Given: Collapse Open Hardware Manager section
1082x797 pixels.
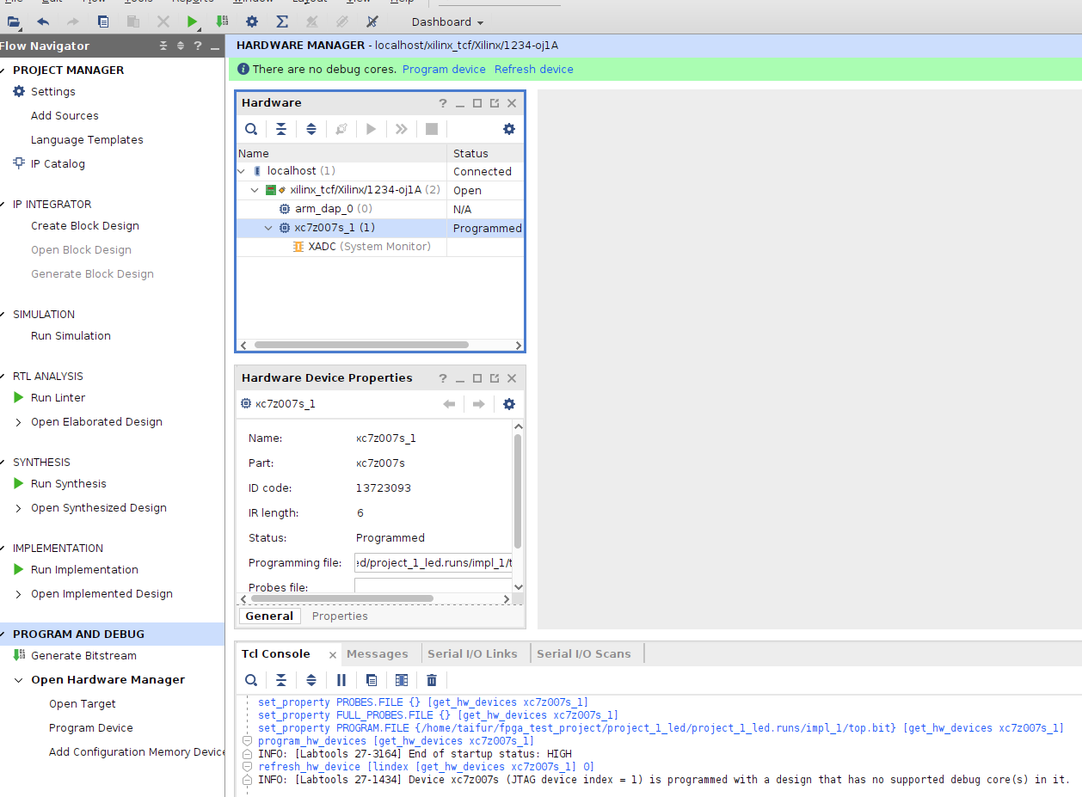Looking at the screenshot, I should [19, 680].
